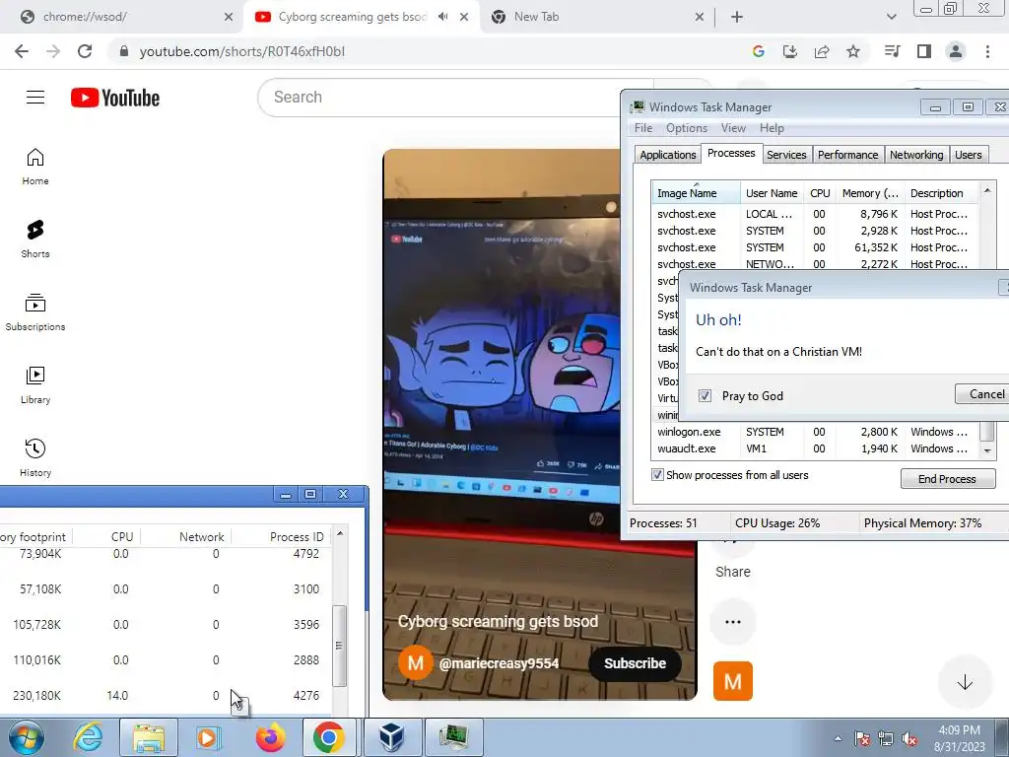Image resolution: width=1009 pixels, height=757 pixels.
Task: Open Chrome three-dot menu
Action: pos(987,51)
